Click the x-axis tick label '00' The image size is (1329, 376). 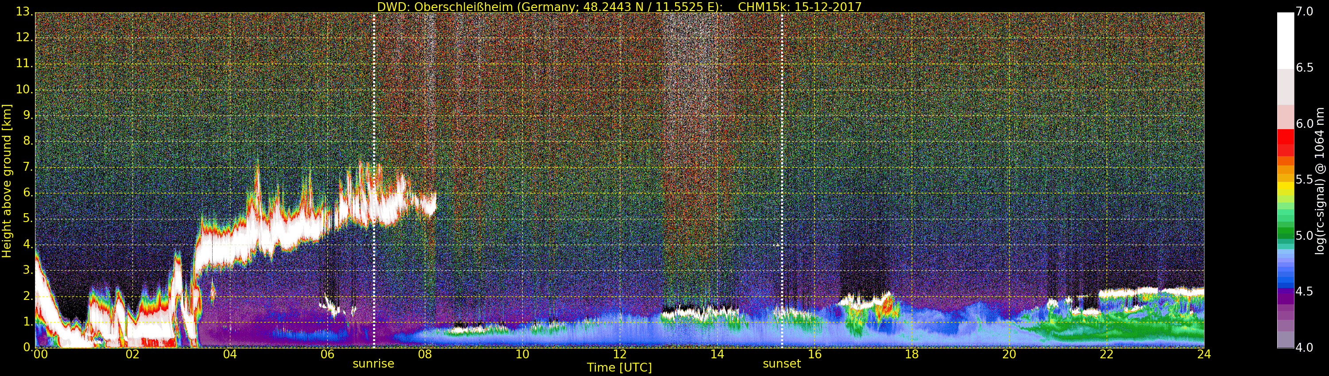point(40,354)
